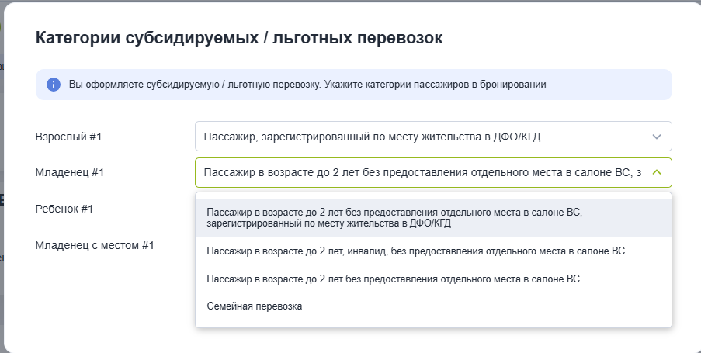Open the Взрослый #1 category combo box
Image resolution: width=701 pixels, height=353 pixels.
[433, 137]
